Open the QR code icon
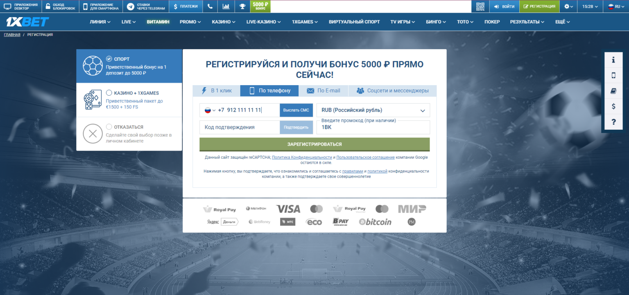This screenshot has height=295, width=629. tap(480, 7)
